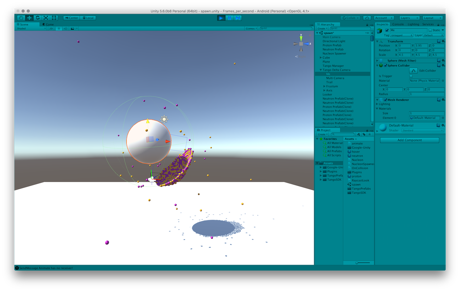Select the Rect transform tool
The width and height of the screenshot is (460, 291).
point(54,18)
